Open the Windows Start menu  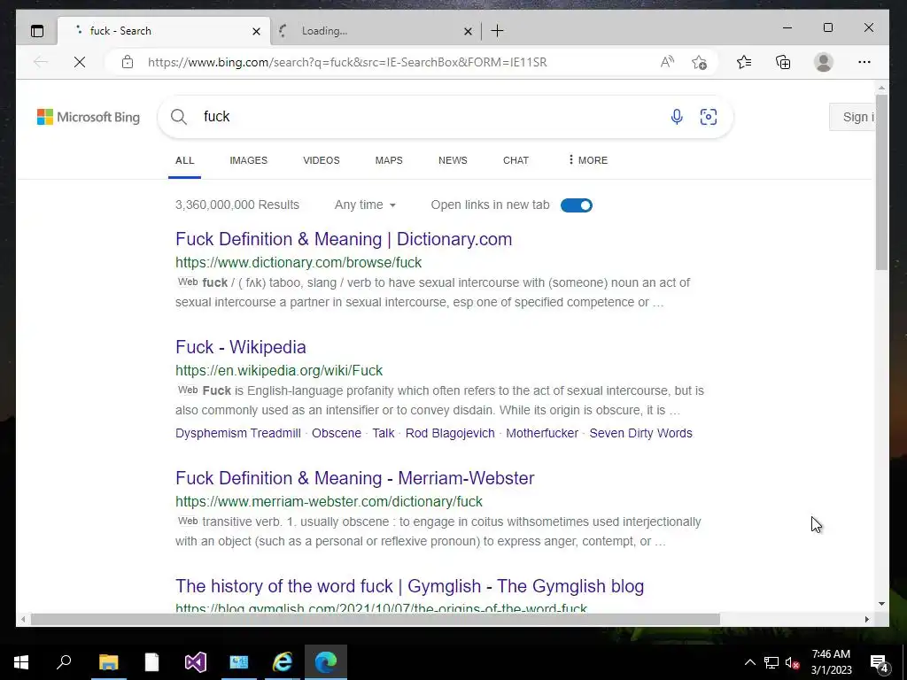click(x=21, y=662)
